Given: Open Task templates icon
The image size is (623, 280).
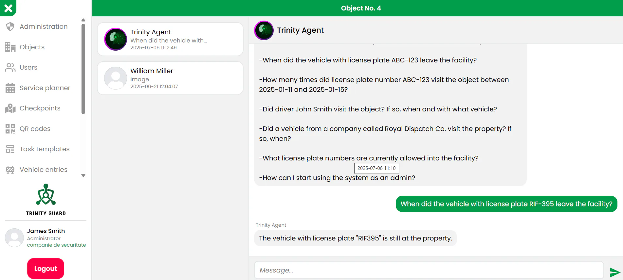Looking at the screenshot, I should [10, 149].
